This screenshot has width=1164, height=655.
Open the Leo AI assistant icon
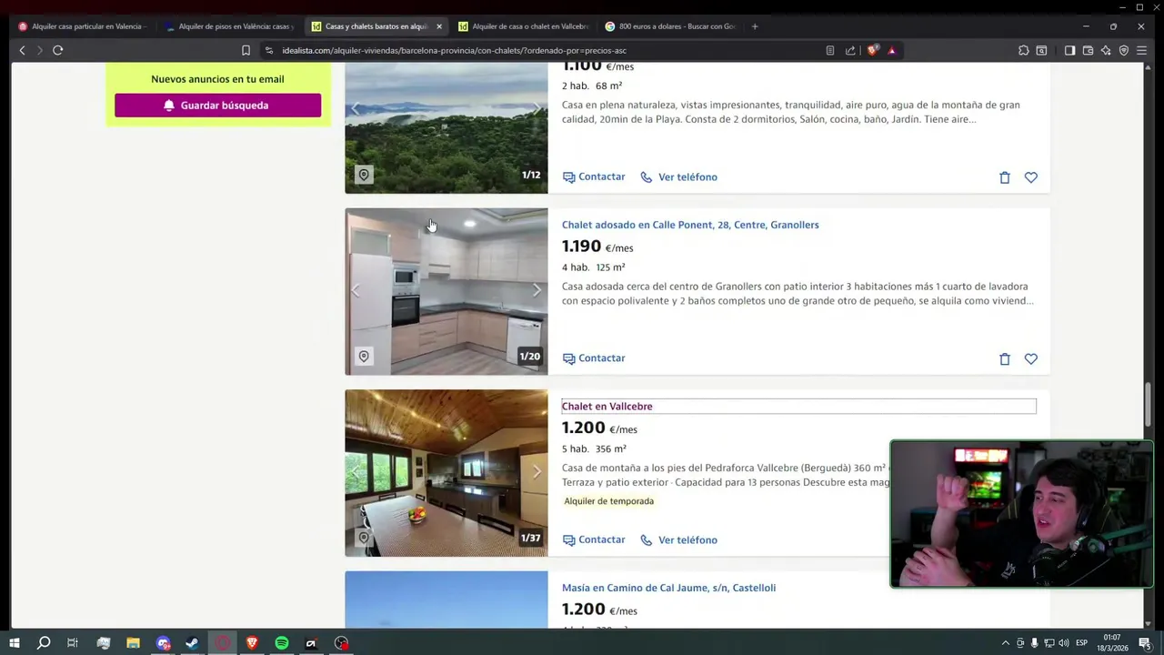pyautogui.click(x=1106, y=50)
